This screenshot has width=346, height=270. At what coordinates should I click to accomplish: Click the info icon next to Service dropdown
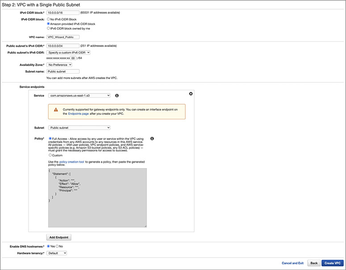[x=117, y=96]
